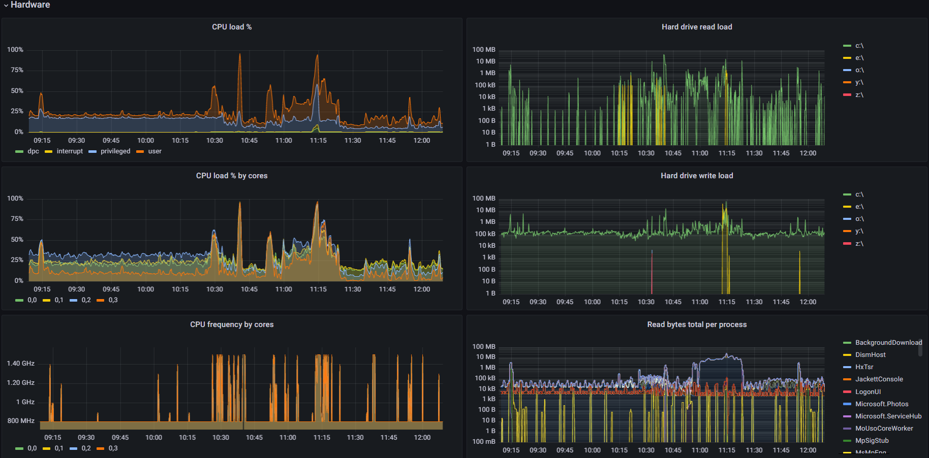Screen dimensions: 929x458
Task: Toggle core 0,1 in CPU frequency by cores
Action: tap(59, 448)
